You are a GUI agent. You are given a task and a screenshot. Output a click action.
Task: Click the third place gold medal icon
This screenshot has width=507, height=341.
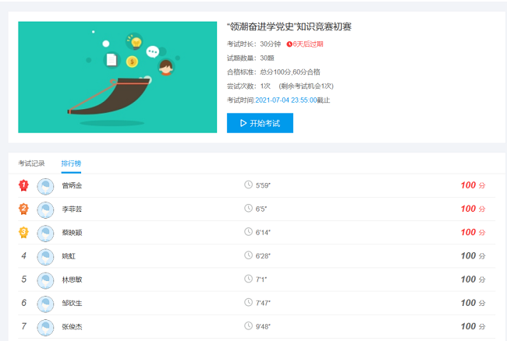[23, 232]
